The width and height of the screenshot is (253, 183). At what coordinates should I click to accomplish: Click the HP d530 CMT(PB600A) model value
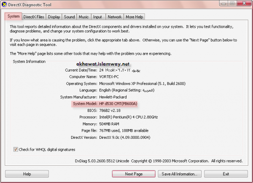[118, 104]
